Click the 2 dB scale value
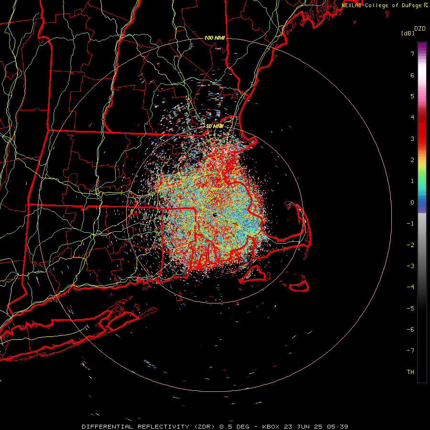 412,160
